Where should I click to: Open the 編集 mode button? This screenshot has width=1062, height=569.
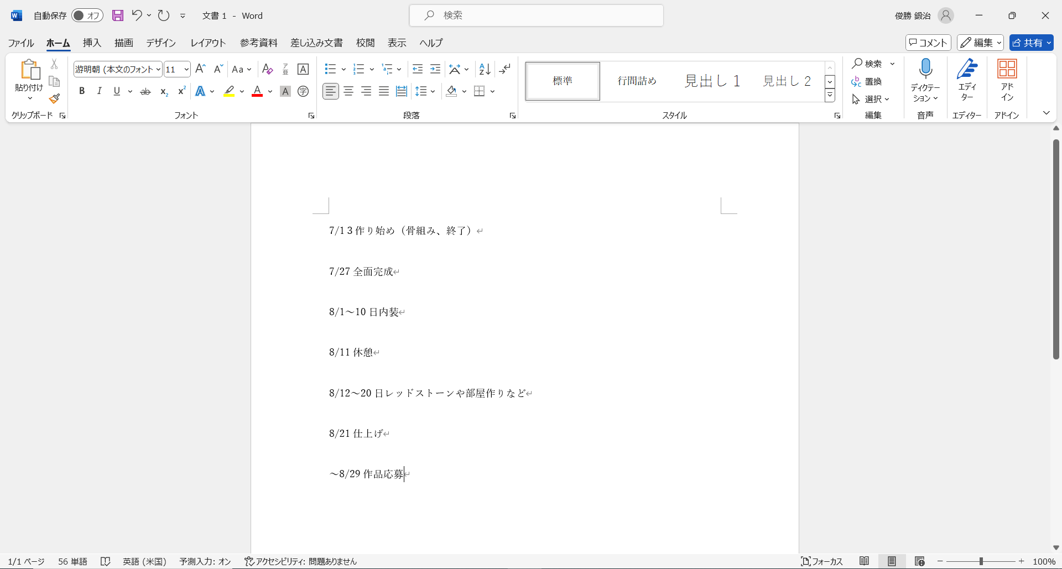coord(980,43)
